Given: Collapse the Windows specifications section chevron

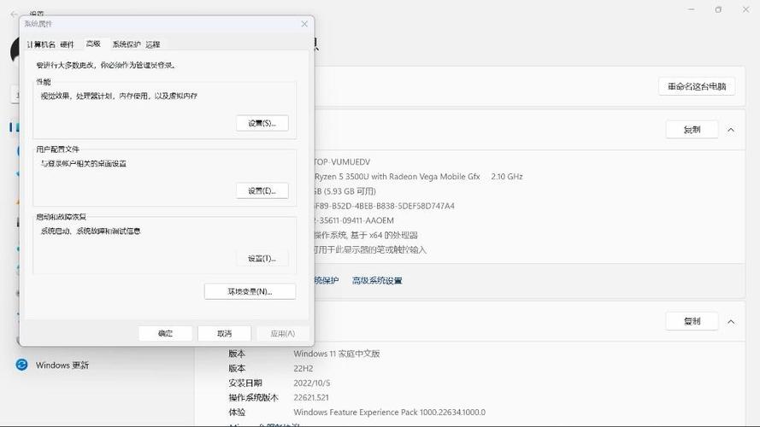Looking at the screenshot, I should (731, 321).
